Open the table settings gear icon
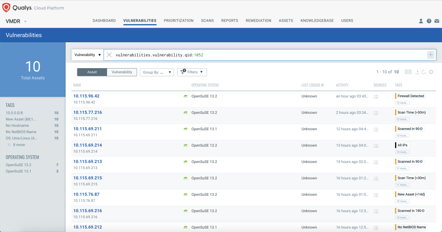Screen dimensions: 442x232 click(x=431, y=72)
